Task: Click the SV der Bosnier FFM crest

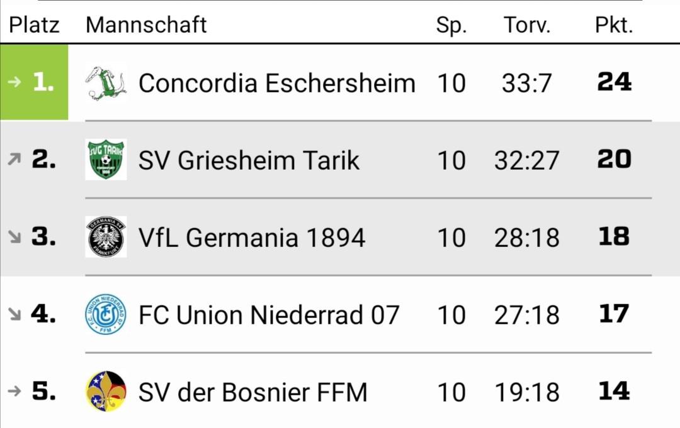Action: [x=106, y=391]
